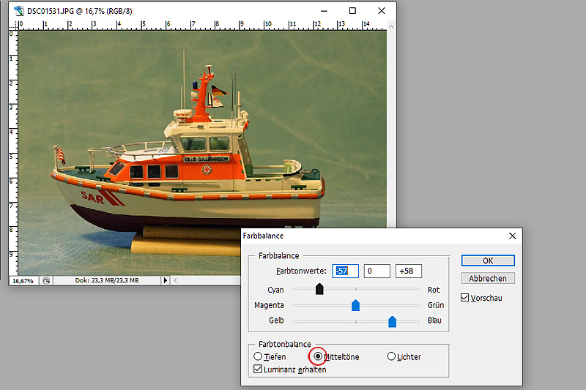The height and width of the screenshot is (390, 586).
Task: Click Abbrechen to cancel Farbbalance
Action: tap(488, 278)
